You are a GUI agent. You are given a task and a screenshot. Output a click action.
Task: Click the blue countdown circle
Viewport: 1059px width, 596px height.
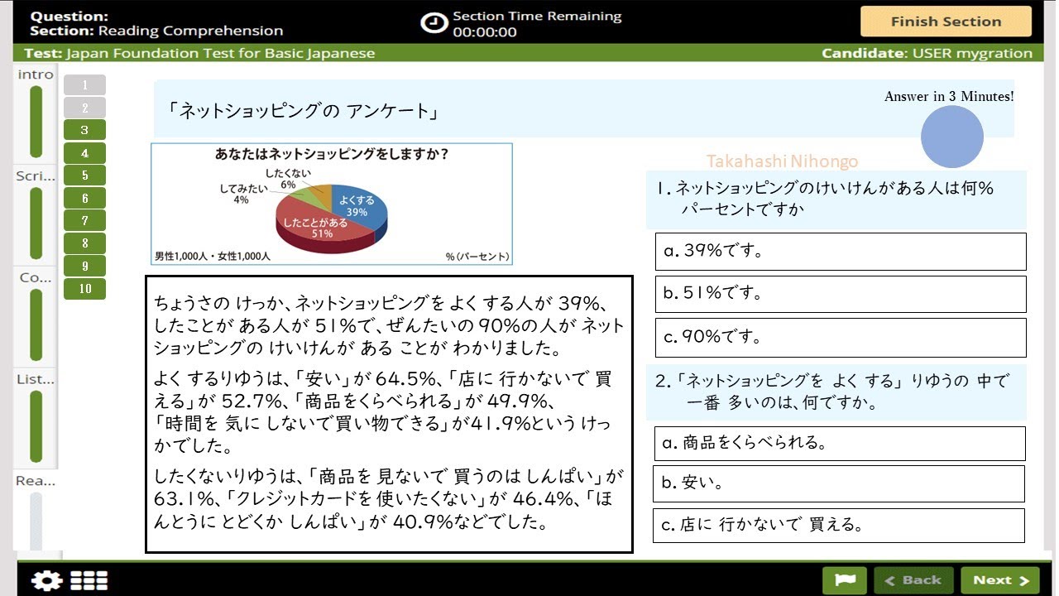(952, 137)
